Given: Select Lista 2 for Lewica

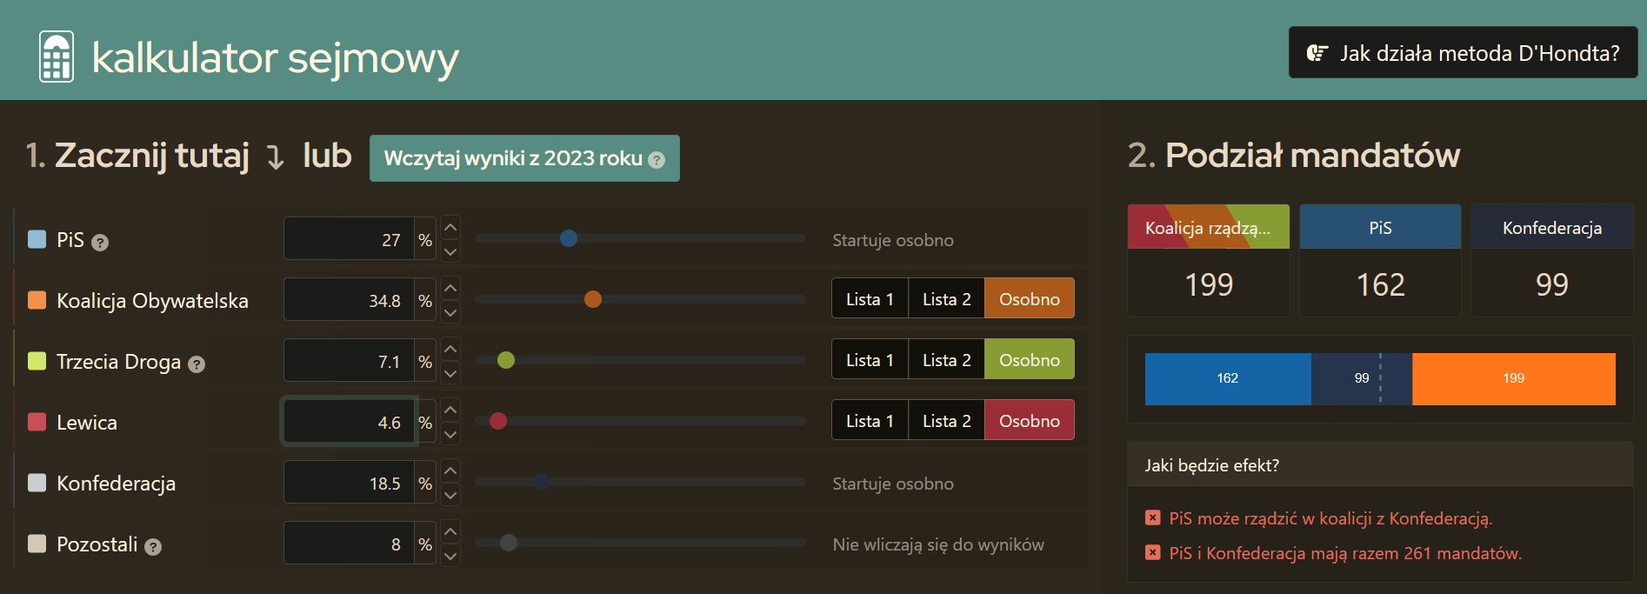Looking at the screenshot, I should 946,420.
